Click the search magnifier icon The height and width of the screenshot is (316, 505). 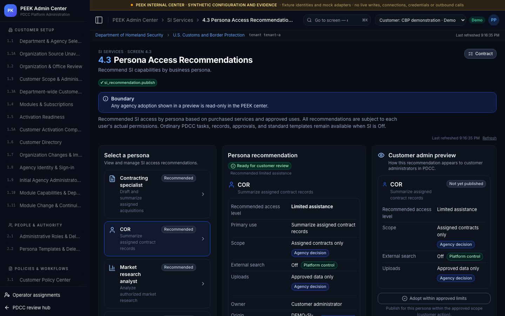(309, 20)
